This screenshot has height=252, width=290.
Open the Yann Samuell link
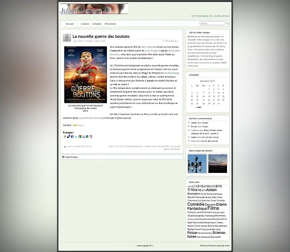148,47
